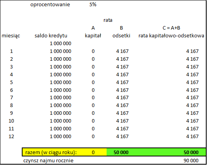
Task: Click odsetki 4 167 for month 1
Action: [x=123, y=51]
